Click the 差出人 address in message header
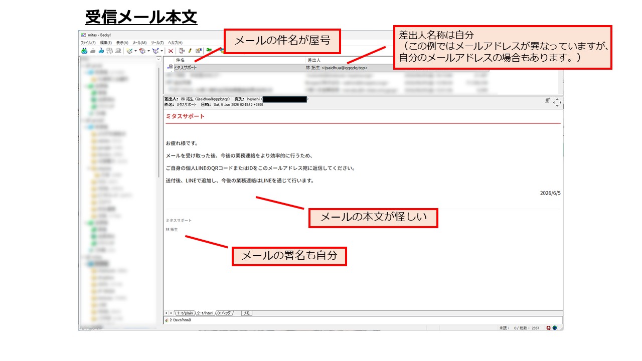 [205, 99]
